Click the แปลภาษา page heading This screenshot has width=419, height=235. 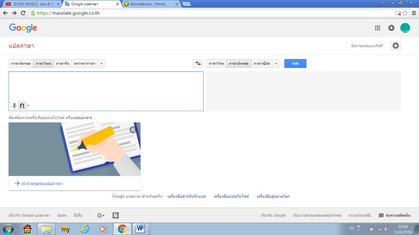21,46
